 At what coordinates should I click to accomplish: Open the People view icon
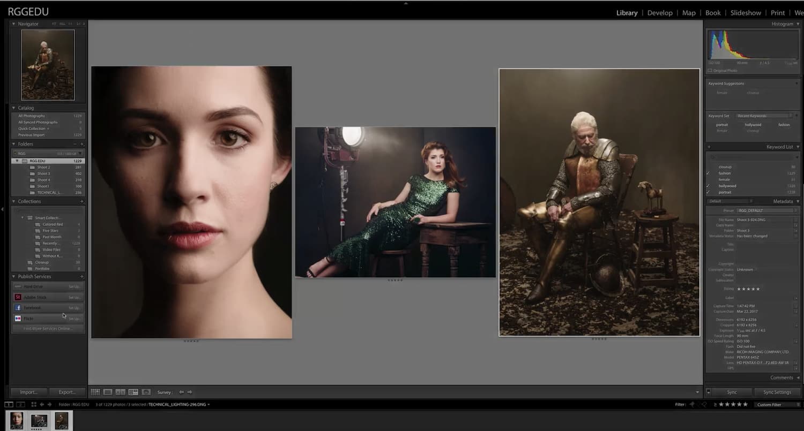[x=146, y=392]
